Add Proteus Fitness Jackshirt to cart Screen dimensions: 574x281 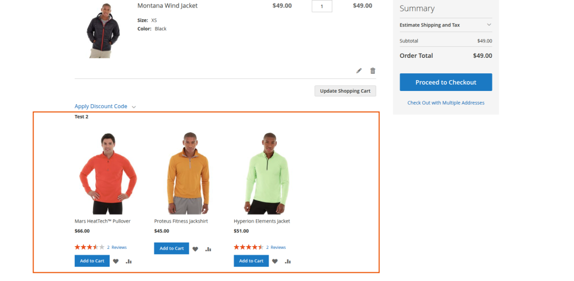[171, 248]
